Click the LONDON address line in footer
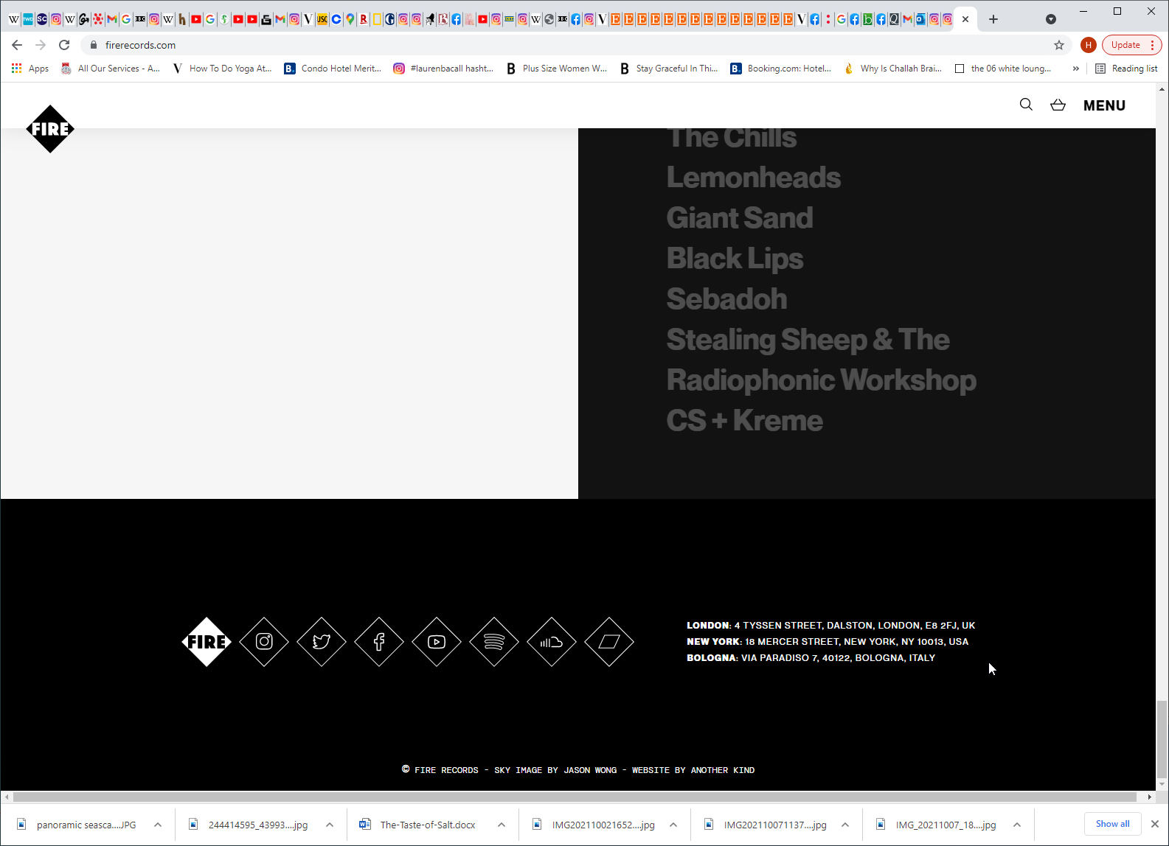Viewport: 1169px width, 846px height. point(830,626)
